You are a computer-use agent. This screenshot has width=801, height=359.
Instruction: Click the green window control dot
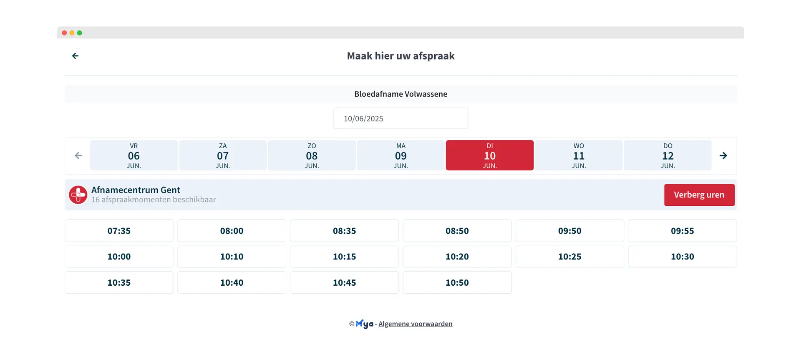(x=80, y=33)
